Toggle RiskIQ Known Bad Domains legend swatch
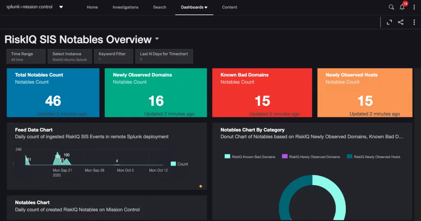 (x=227, y=156)
